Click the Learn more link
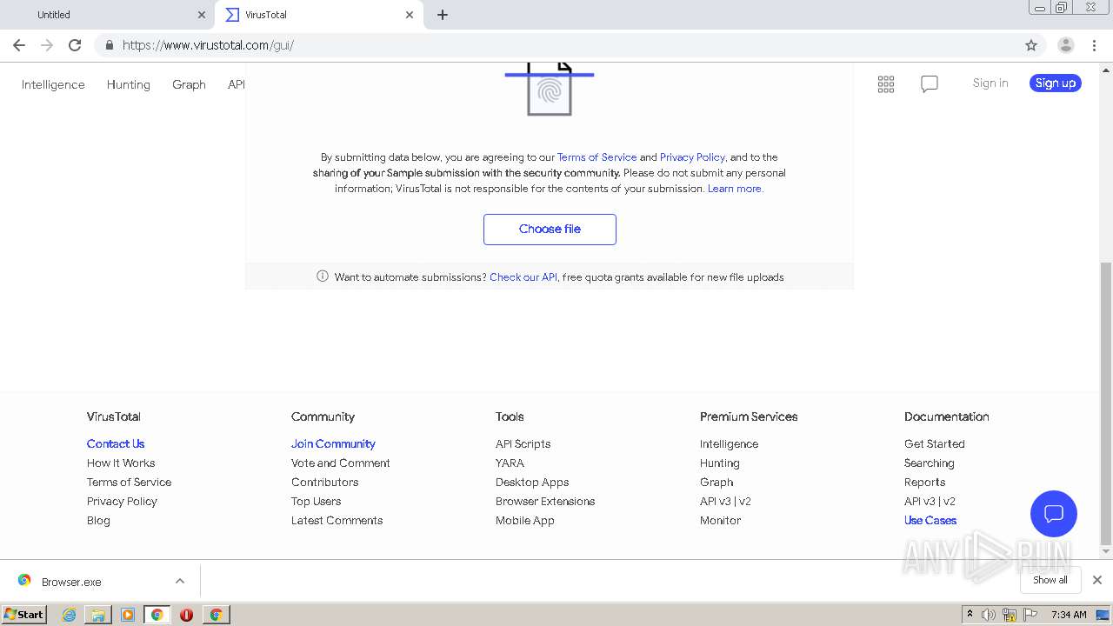1113x626 pixels. (736, 189)
